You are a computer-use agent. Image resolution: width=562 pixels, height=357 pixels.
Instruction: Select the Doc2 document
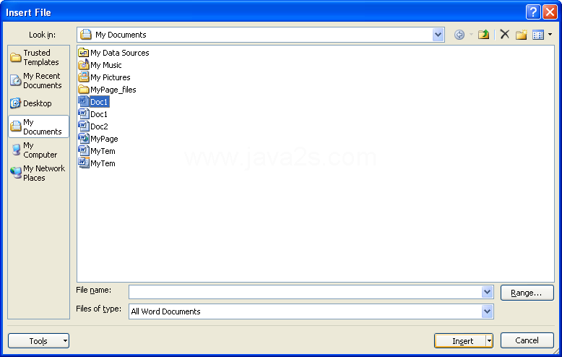[93, 126]
